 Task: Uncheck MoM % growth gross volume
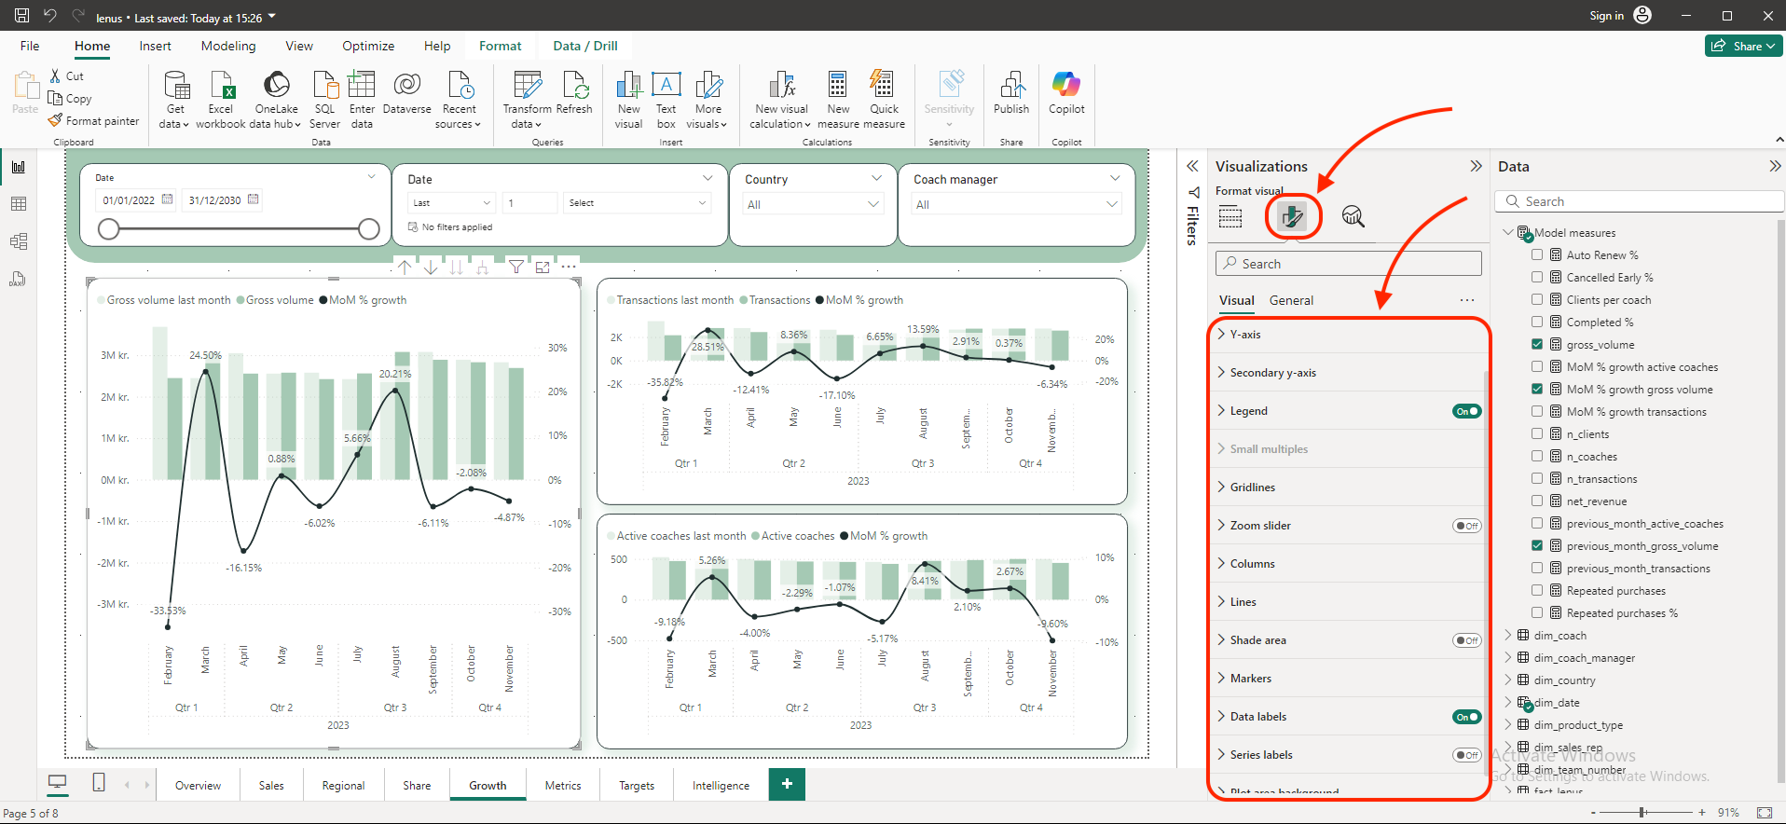pyautogui.click(x=1537, y=389)
